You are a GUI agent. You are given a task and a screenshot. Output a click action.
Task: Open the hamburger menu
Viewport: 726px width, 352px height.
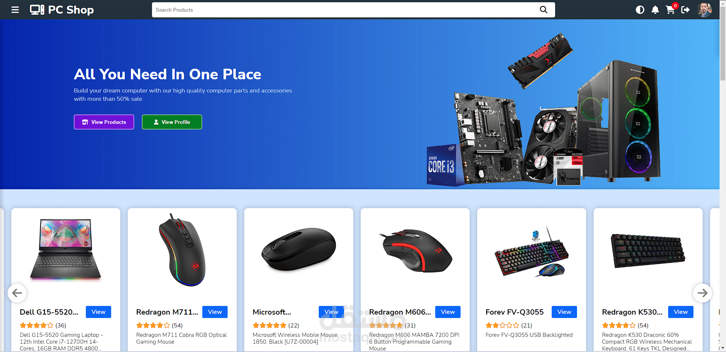(x=15, y=10)
